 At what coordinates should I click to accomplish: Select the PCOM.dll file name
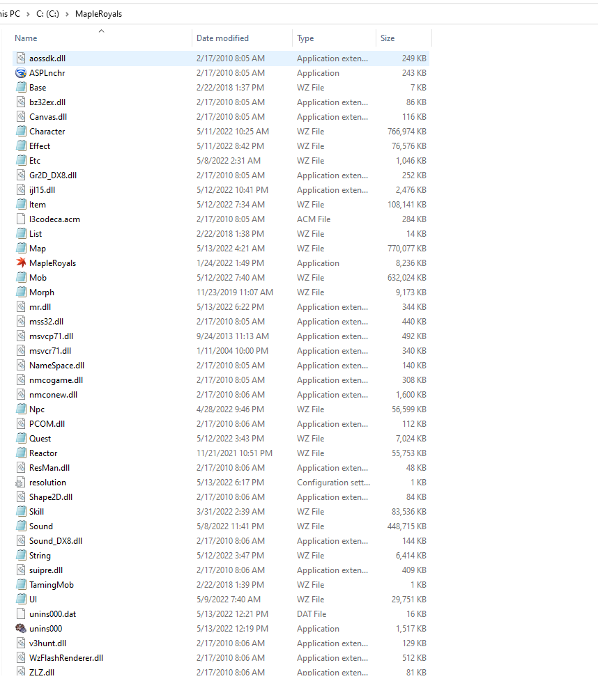[x=47, y=424]
